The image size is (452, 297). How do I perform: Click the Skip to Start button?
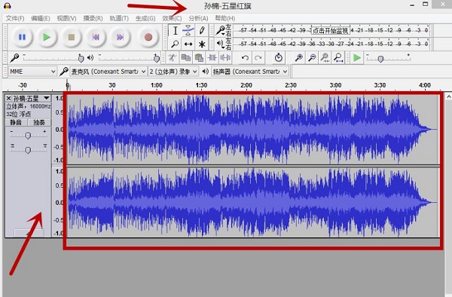[x=96, y=37]
